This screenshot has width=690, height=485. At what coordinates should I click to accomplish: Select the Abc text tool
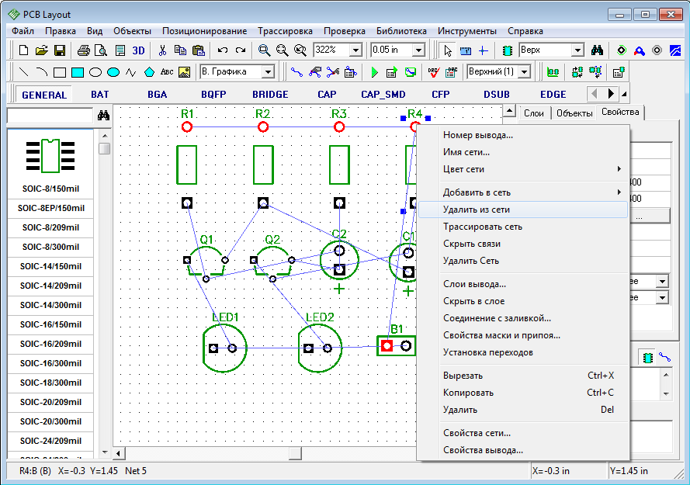(x=167, y=71)
